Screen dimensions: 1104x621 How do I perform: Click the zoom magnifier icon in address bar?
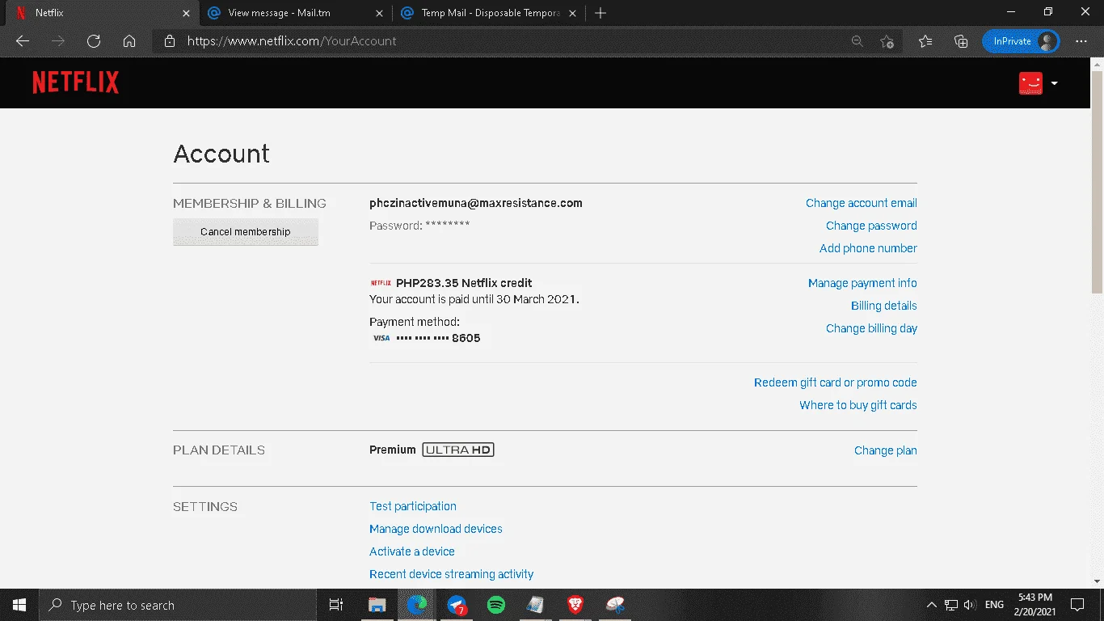pos(857,41)
